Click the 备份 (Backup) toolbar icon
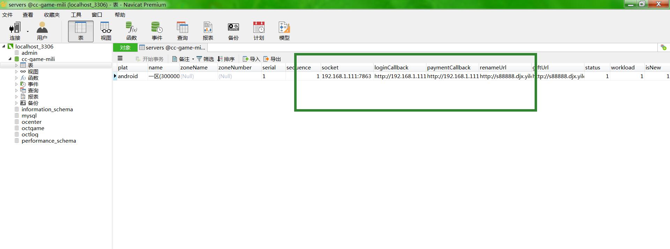The image size is (670, 249). [x=233, y=31]
